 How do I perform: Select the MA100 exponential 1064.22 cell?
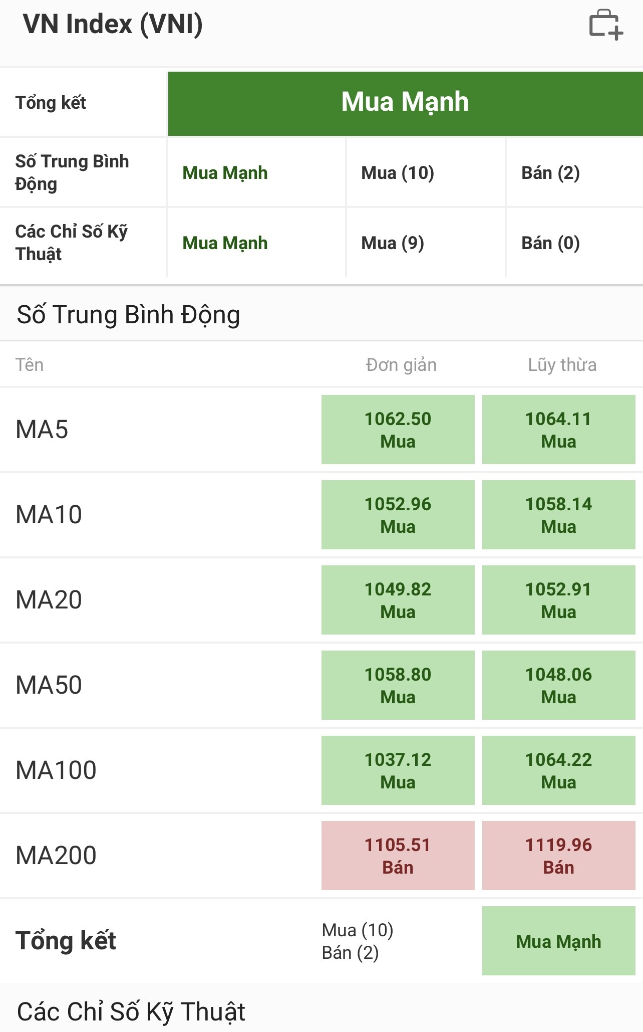[x=558, y=770]
